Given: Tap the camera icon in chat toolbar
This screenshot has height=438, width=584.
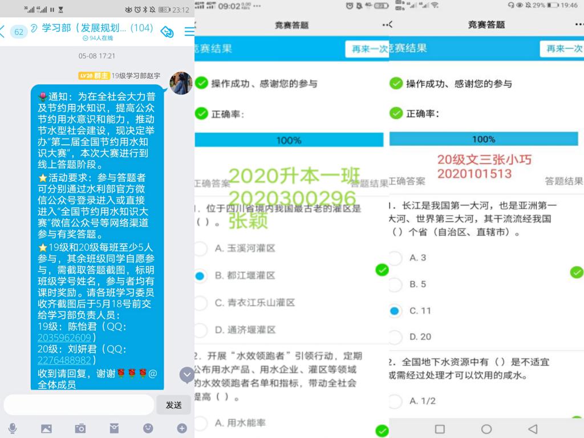Looking at the screenshot, I should [80, 428].
